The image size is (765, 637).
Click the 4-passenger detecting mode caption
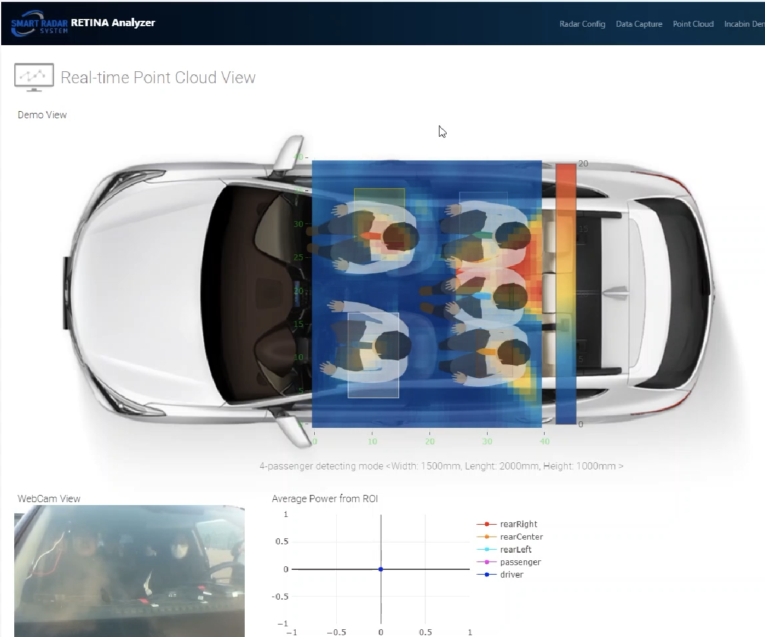click(x=441, y=466)
